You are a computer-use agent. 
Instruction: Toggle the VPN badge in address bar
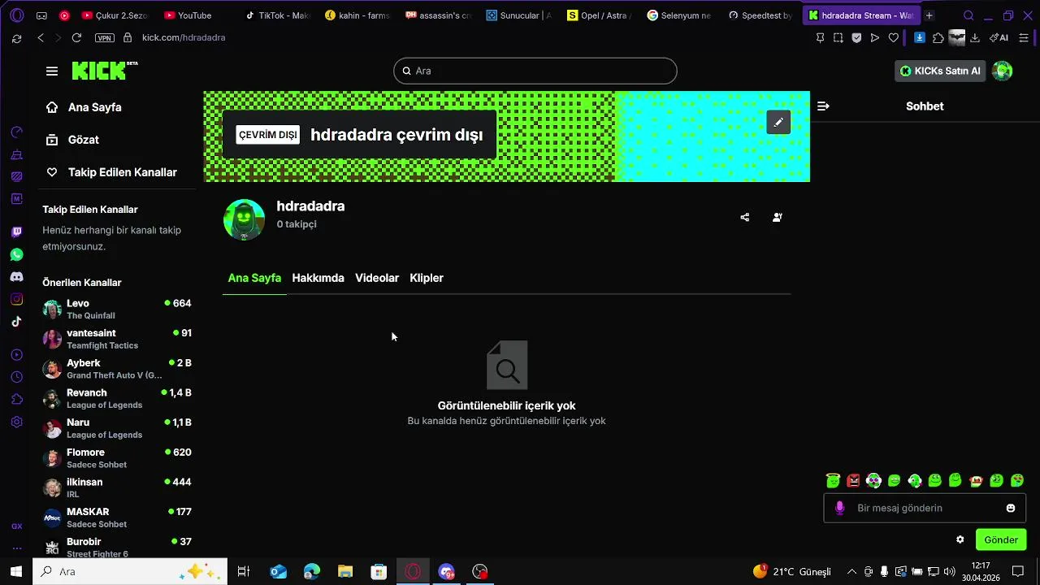point(104,37)
